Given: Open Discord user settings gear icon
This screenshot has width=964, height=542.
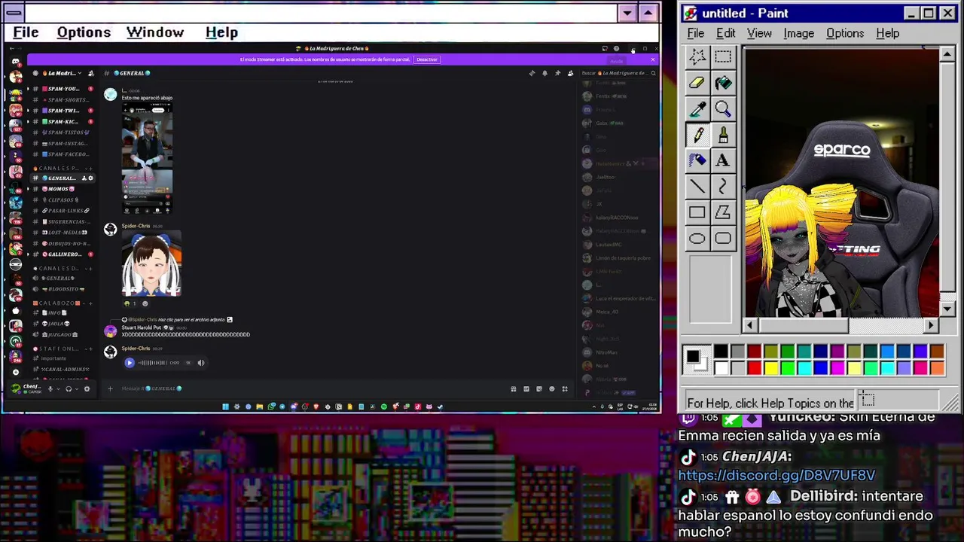Looking at the screenshot, I should 87,388.
